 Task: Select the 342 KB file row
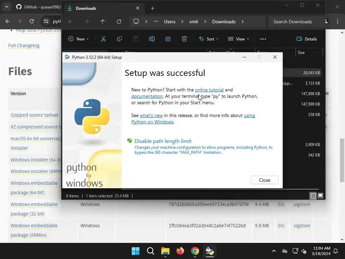(x=302, y=155)
